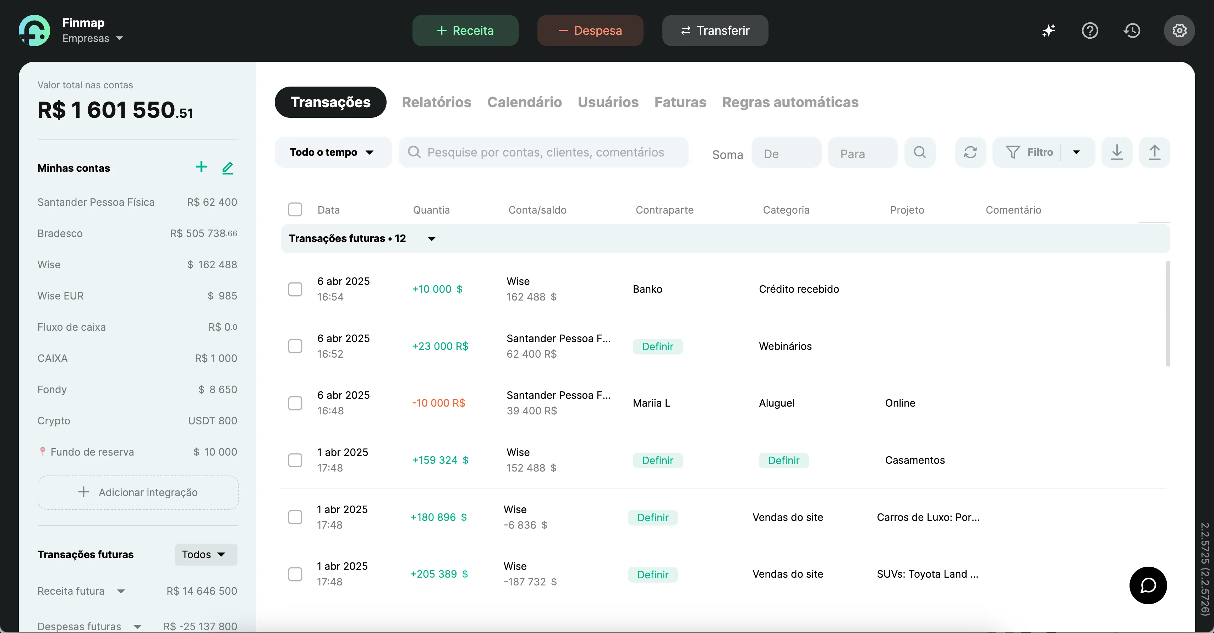This screenshot has height=633, width=1214.
Task: Click the refresh transactions icon
Action: click(x=970, y=152)
